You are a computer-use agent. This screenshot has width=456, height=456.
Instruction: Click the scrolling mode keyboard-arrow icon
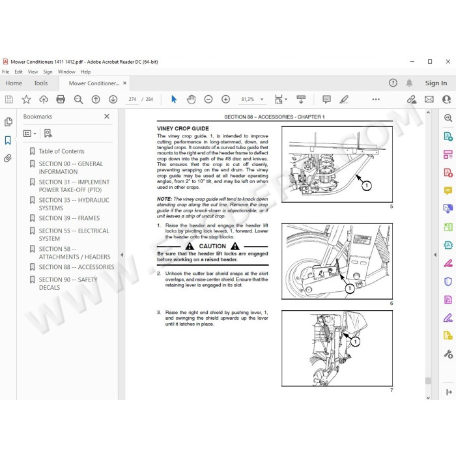coord(301,100)
